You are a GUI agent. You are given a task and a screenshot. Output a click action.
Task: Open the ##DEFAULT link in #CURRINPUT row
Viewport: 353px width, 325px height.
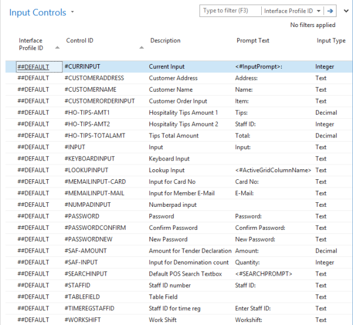coord(33,67)
